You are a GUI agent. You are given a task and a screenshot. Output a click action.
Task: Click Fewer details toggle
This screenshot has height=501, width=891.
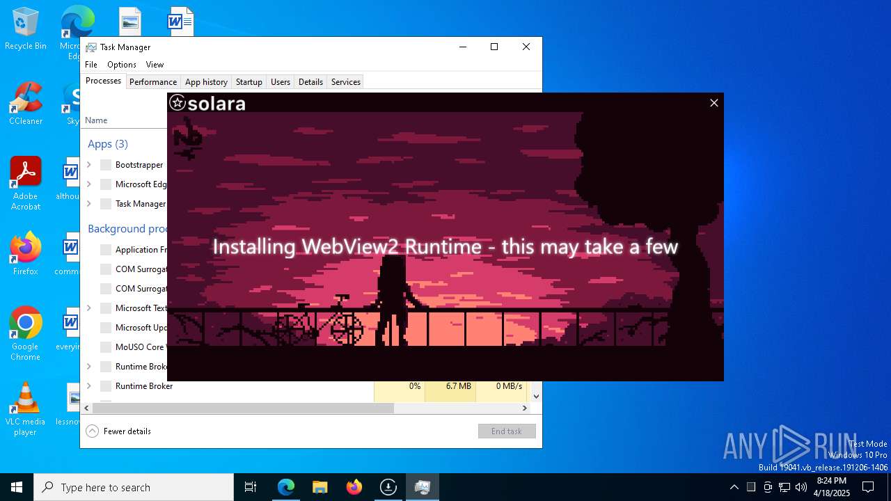pos(118,431)
